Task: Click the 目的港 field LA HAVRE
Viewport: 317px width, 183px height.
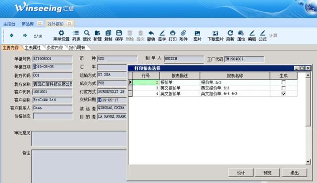Action: coord(112,116)
